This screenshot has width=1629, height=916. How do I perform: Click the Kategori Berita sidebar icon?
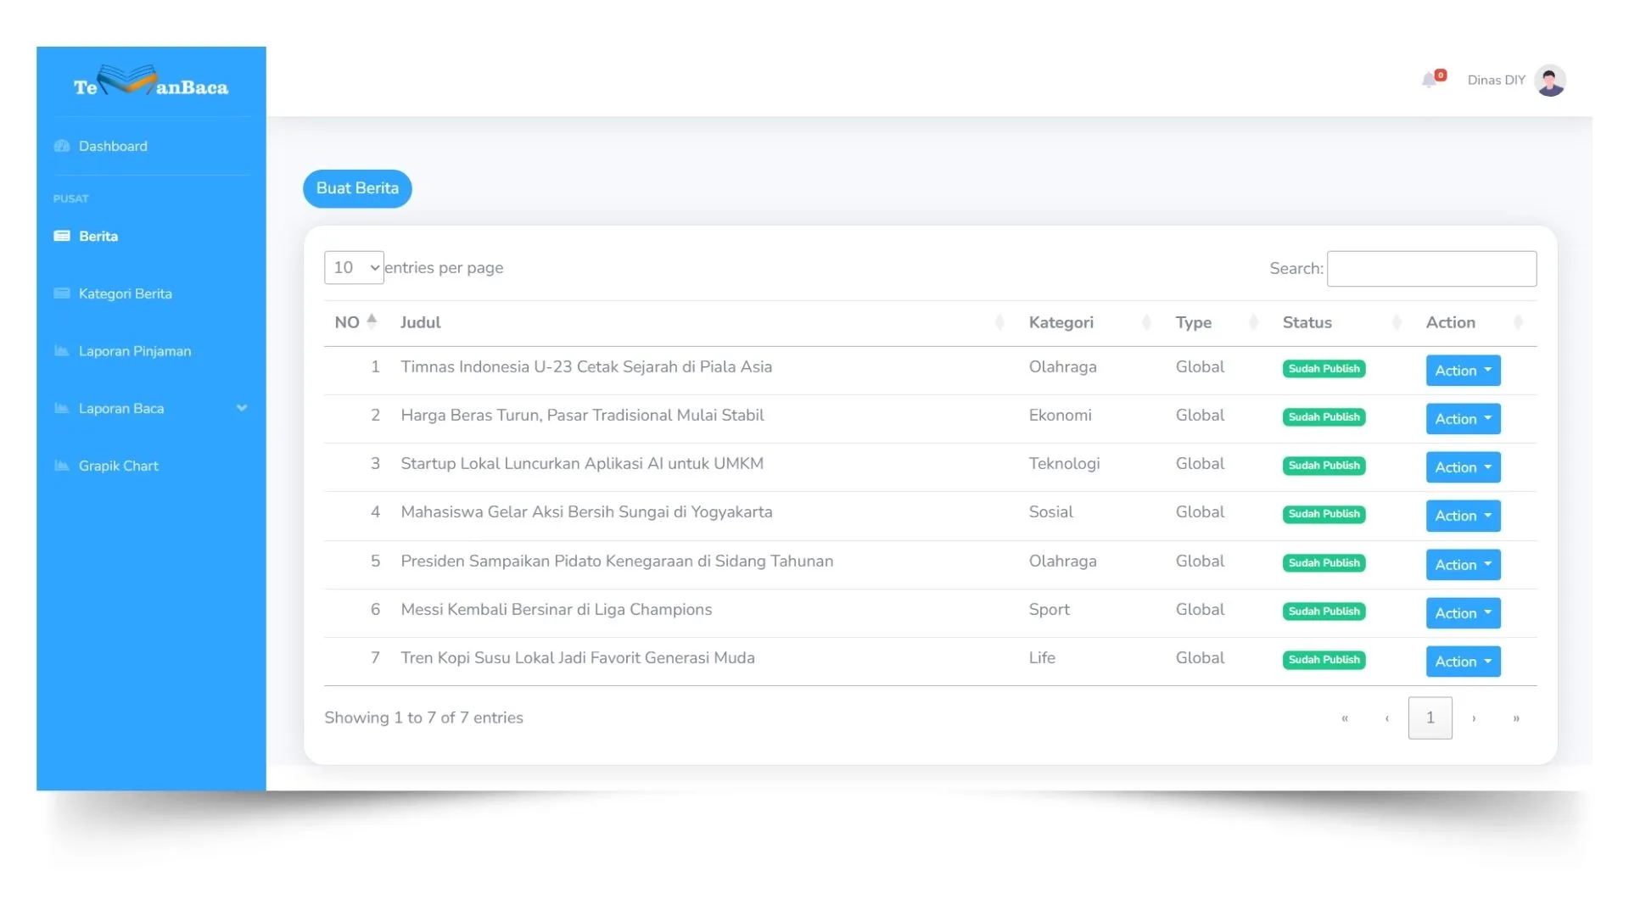pyautogui.click(x=61, y=293)
